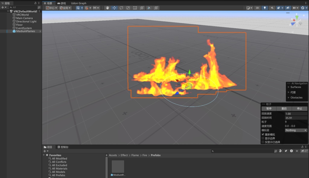
Task: Switch to the Udon Graph tab
Action: point(79,3)
